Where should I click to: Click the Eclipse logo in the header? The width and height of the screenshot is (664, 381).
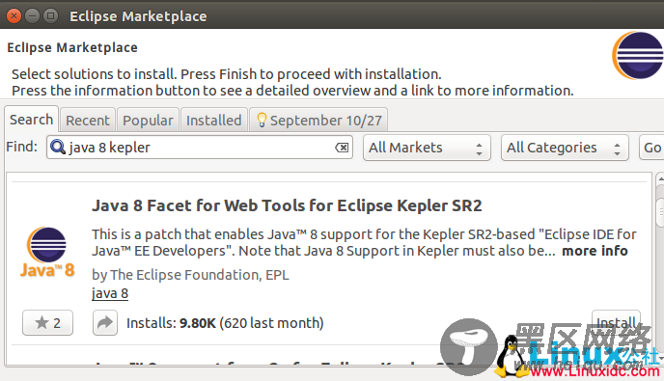pos(638,55)
